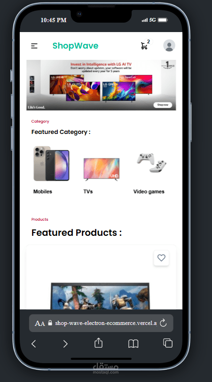212x382 pixels.
Task: Tap the browser share icon
Action: click(x=98, y=342)
